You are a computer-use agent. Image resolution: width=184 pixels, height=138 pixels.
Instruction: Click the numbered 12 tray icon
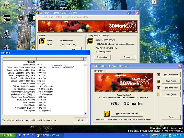pyautogui.click(x=170, y=135)
